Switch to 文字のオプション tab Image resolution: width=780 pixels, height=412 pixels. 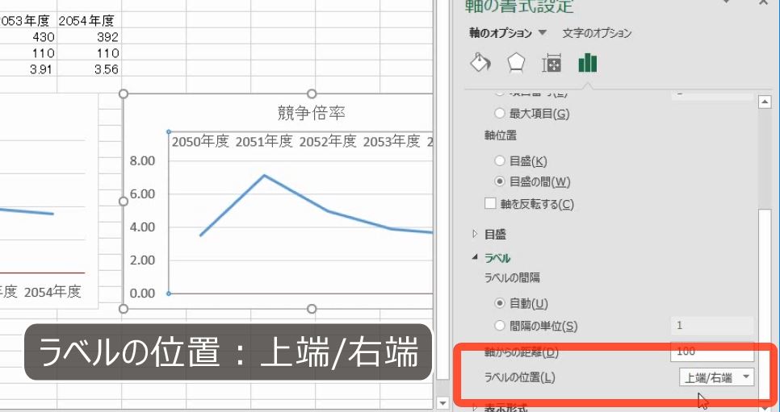597,33
